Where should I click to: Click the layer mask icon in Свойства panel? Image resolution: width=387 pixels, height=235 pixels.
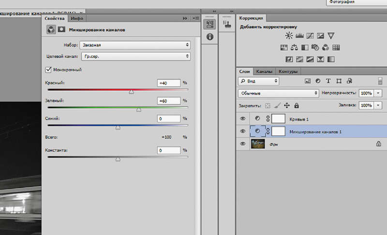pos(61,29)
